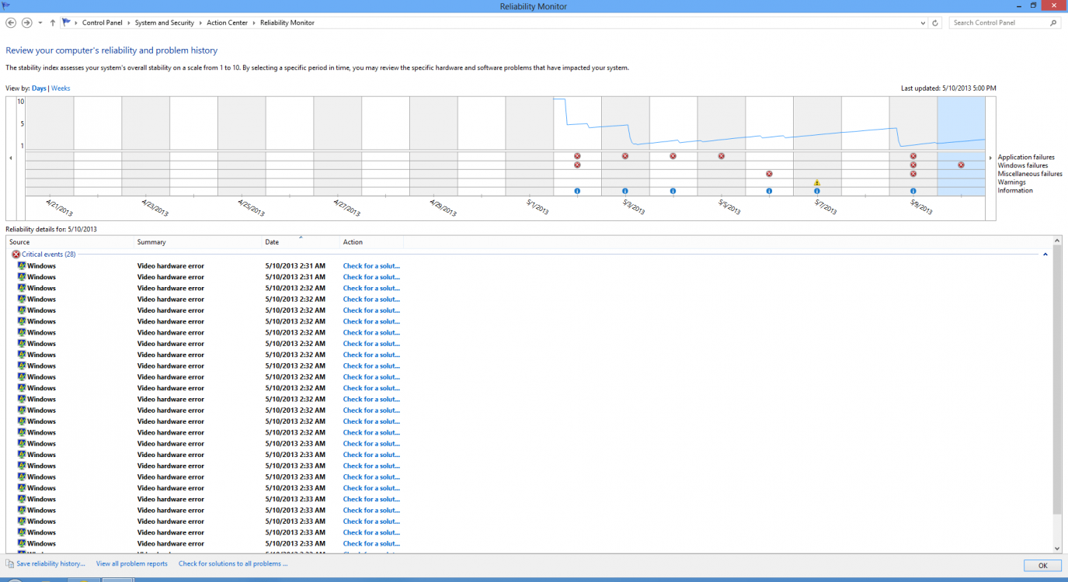Select application failure icon for May 5
Screen dimensions: 1068x582
point(722,156)
